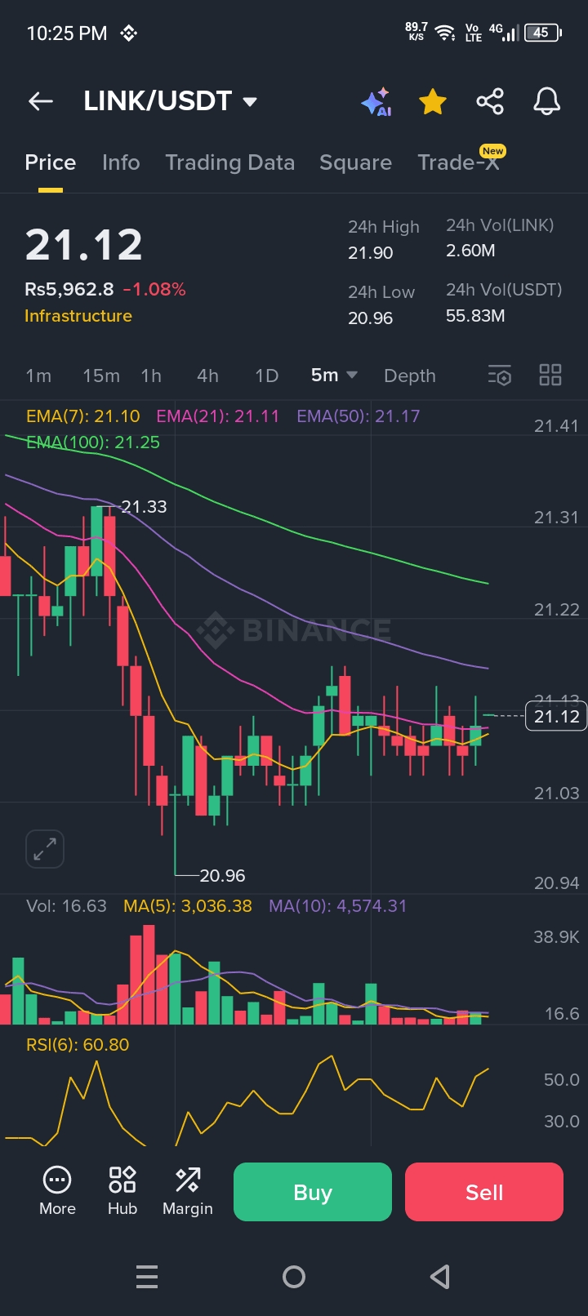The height and width of the screenshot is (1316, 588).
Task: Tap the share icon
Action: (x=490, y=102)
